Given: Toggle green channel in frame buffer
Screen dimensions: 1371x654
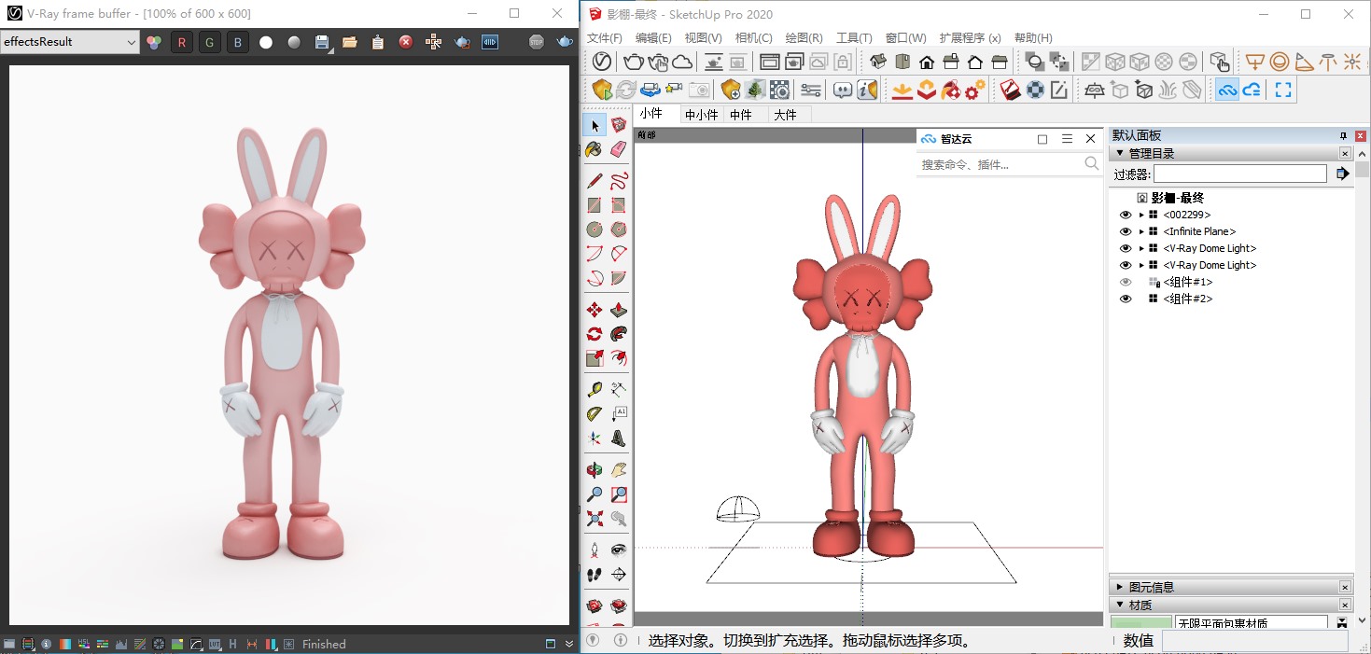Looking at the screenshot, I should [210, 42].
